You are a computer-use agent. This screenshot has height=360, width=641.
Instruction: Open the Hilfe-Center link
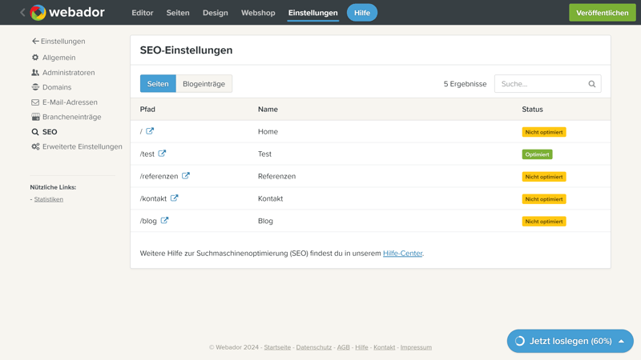click(x=402, y=254)
